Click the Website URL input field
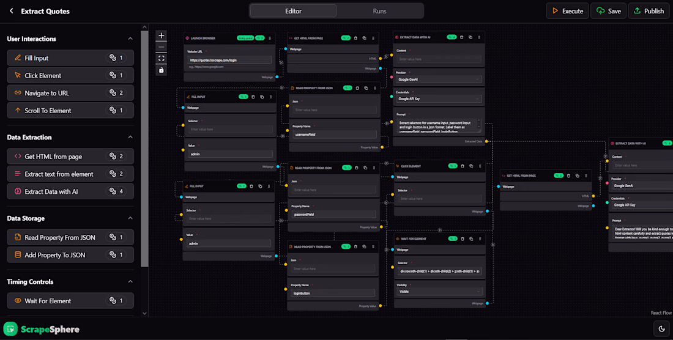 tap(229, 60)
